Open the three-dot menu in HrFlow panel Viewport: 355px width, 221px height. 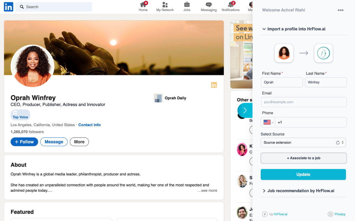(x=341, y=10)
